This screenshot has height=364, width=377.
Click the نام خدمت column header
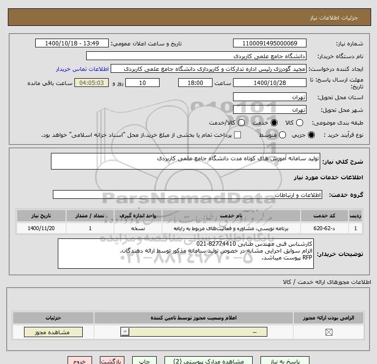231,215
